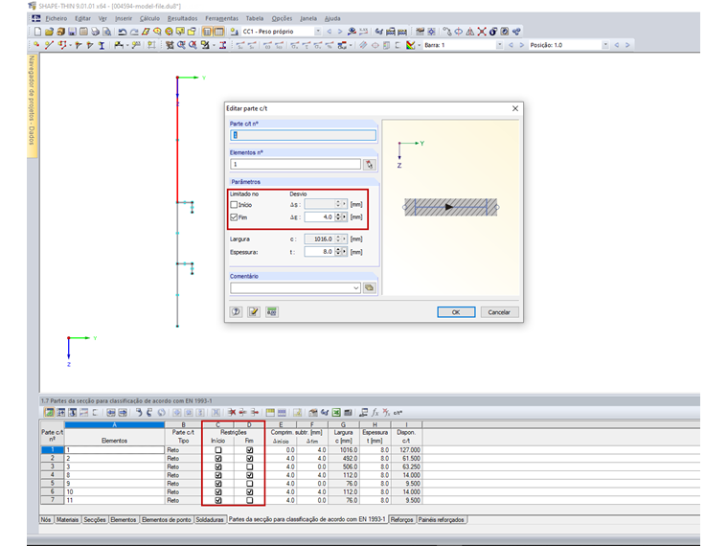
Task: Click the I-section icon in the second toolbar
Action: click(102, 45)
